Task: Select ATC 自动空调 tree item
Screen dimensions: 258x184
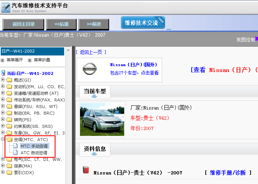Action: pos(34,153)
